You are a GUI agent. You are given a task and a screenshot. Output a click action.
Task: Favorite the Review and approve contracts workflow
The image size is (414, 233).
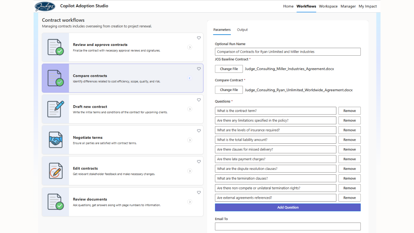[199, 38]
